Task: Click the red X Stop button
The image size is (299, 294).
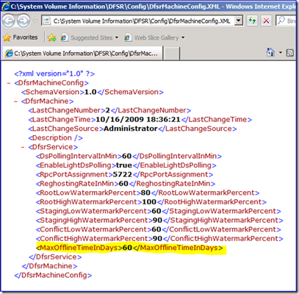Action: point(266,21)
